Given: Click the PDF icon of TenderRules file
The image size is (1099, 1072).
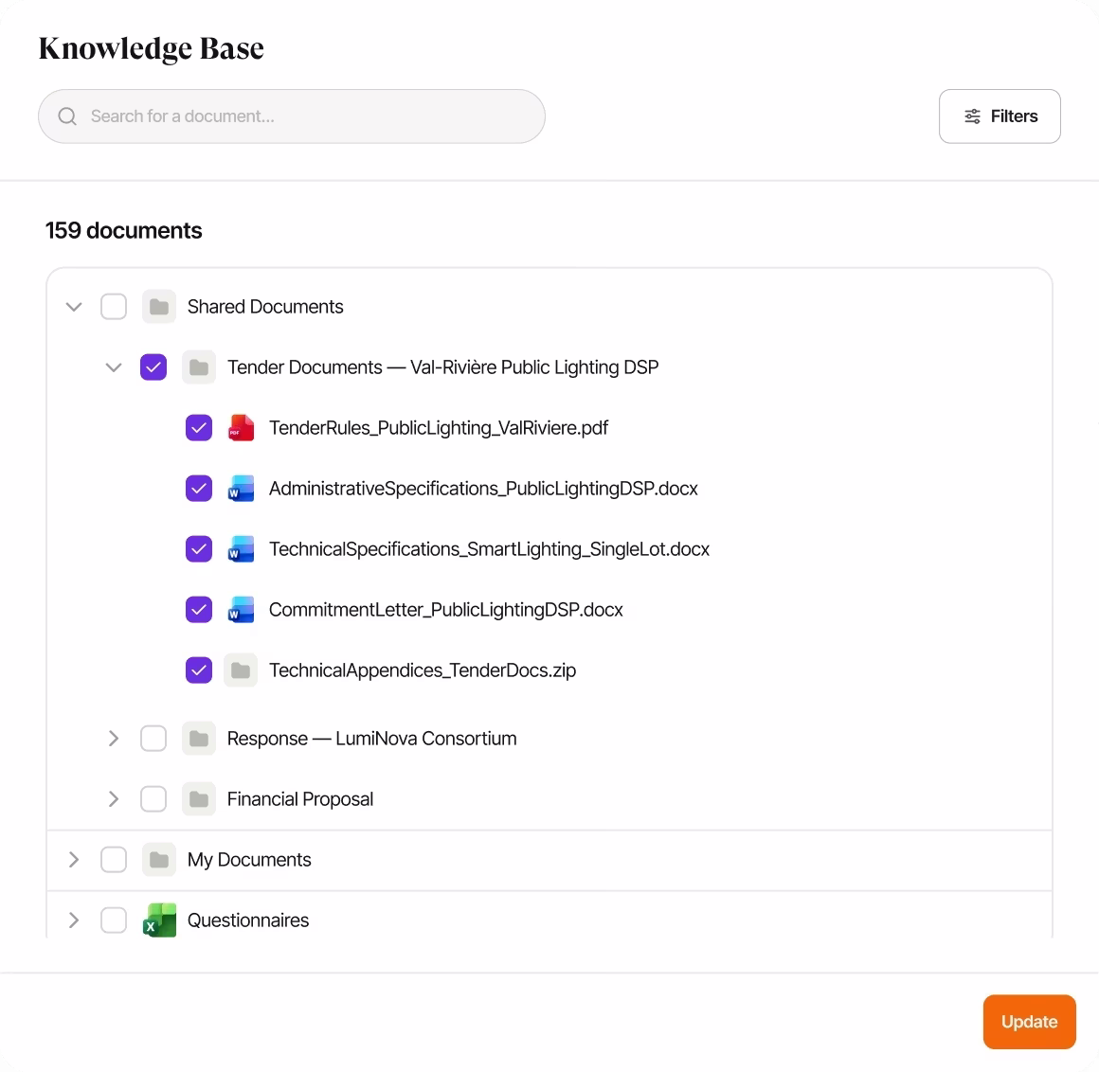Looking at the screenshot, I should [241, 428].
